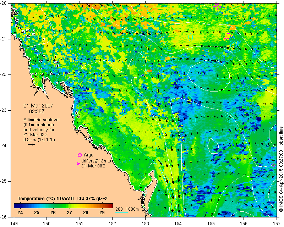Click the 0.5m/s reference velocity arrow
Image resolution: width=284 pixels, height=227 pixels.
tap(31, 144)
